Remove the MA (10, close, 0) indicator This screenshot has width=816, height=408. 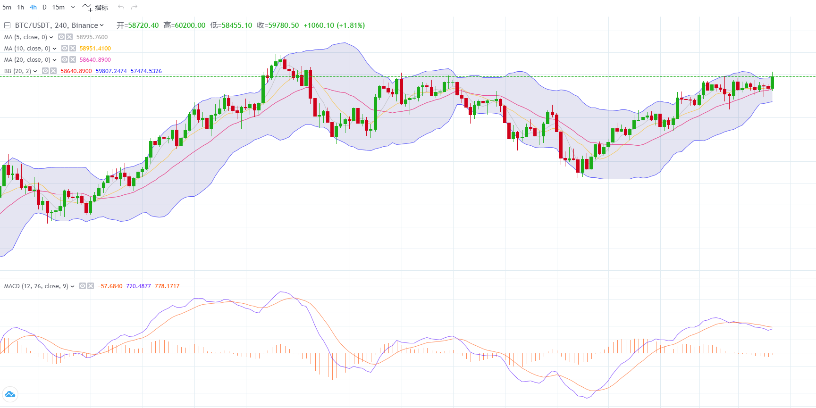point(73,48)
